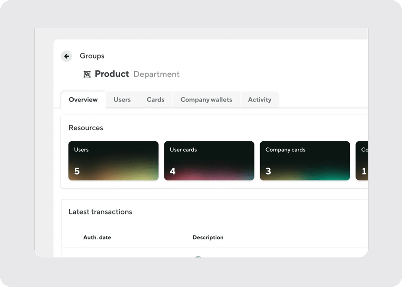
Task: Switch to the Company wallets tab
Action: click(206, 100)
